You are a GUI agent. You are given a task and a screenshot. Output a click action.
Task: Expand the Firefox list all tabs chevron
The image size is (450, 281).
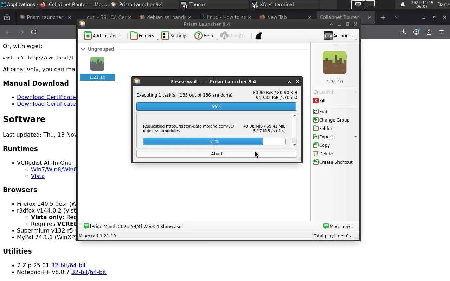(x=397, y=17)
